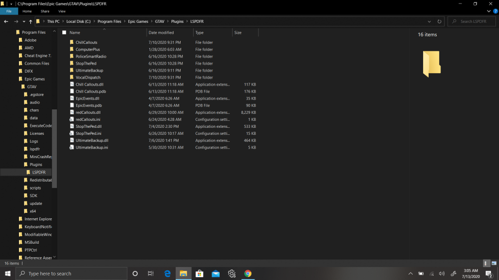
Task: Select x64 folder in navigation tree
Action: (x=32, y=211)
